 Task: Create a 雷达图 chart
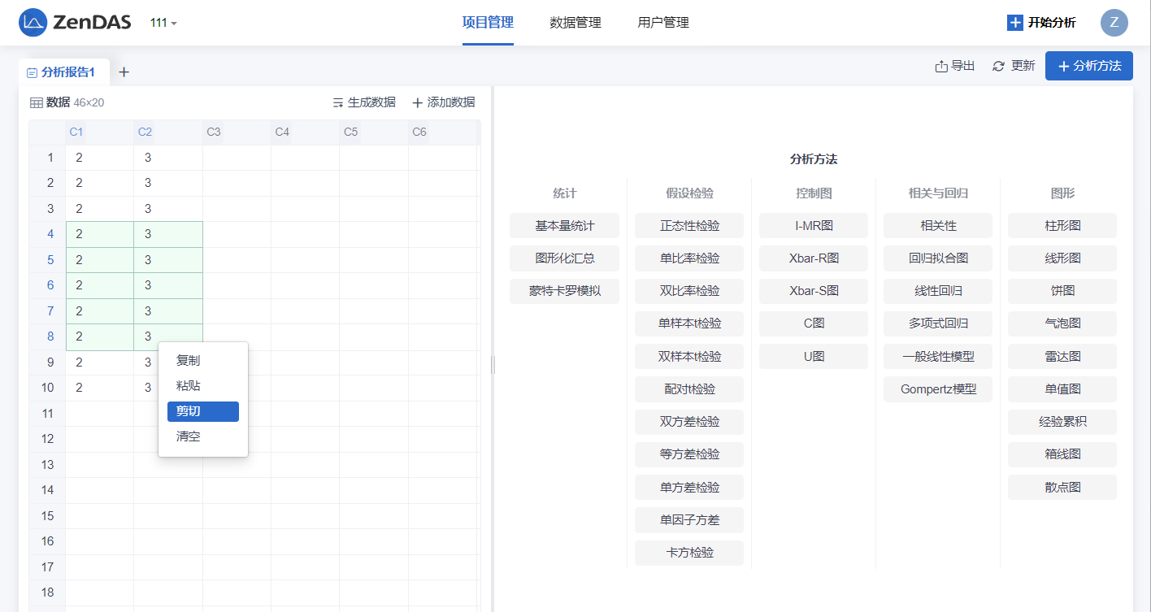point(1062,357)
